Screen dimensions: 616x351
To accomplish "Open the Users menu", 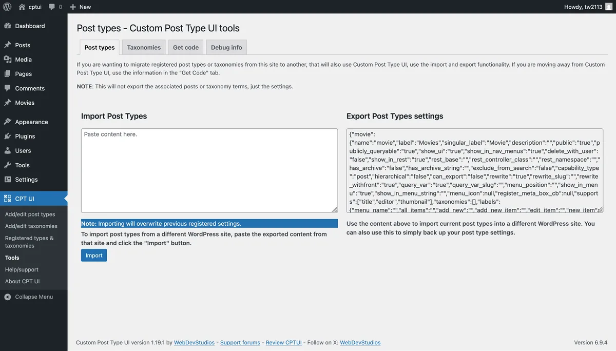I will [33, 151].
